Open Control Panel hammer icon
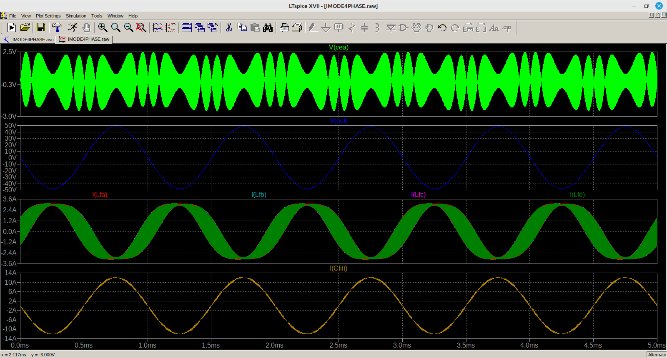This screenshot has width=667, height=358. pyautogui.click(x=57, y=27)
